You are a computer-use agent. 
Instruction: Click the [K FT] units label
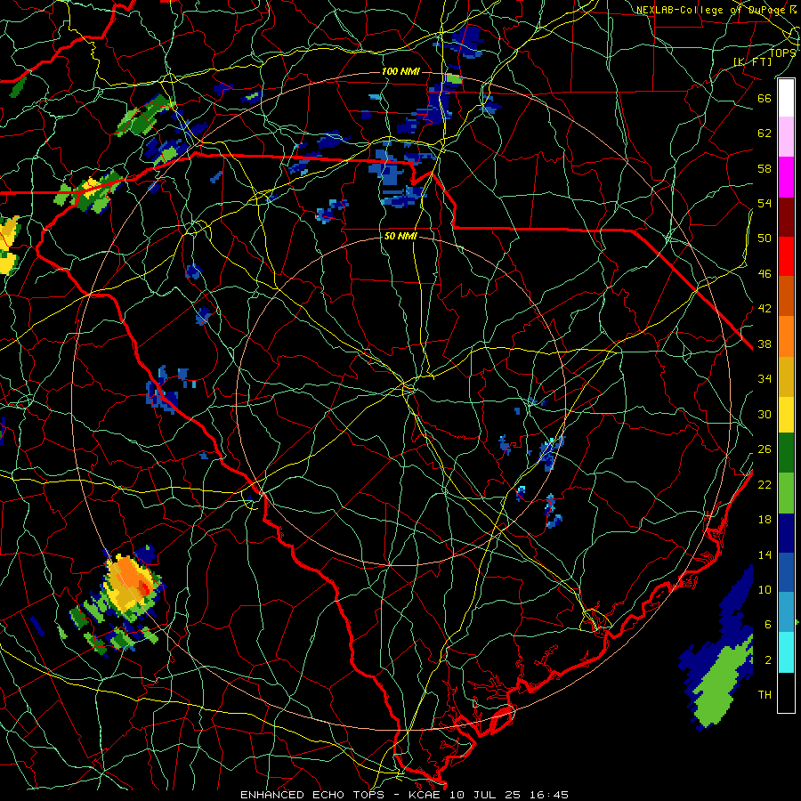(x=752, y=61)
